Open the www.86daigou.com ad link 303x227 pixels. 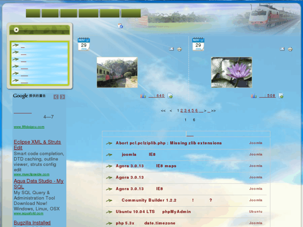point(29,127)
